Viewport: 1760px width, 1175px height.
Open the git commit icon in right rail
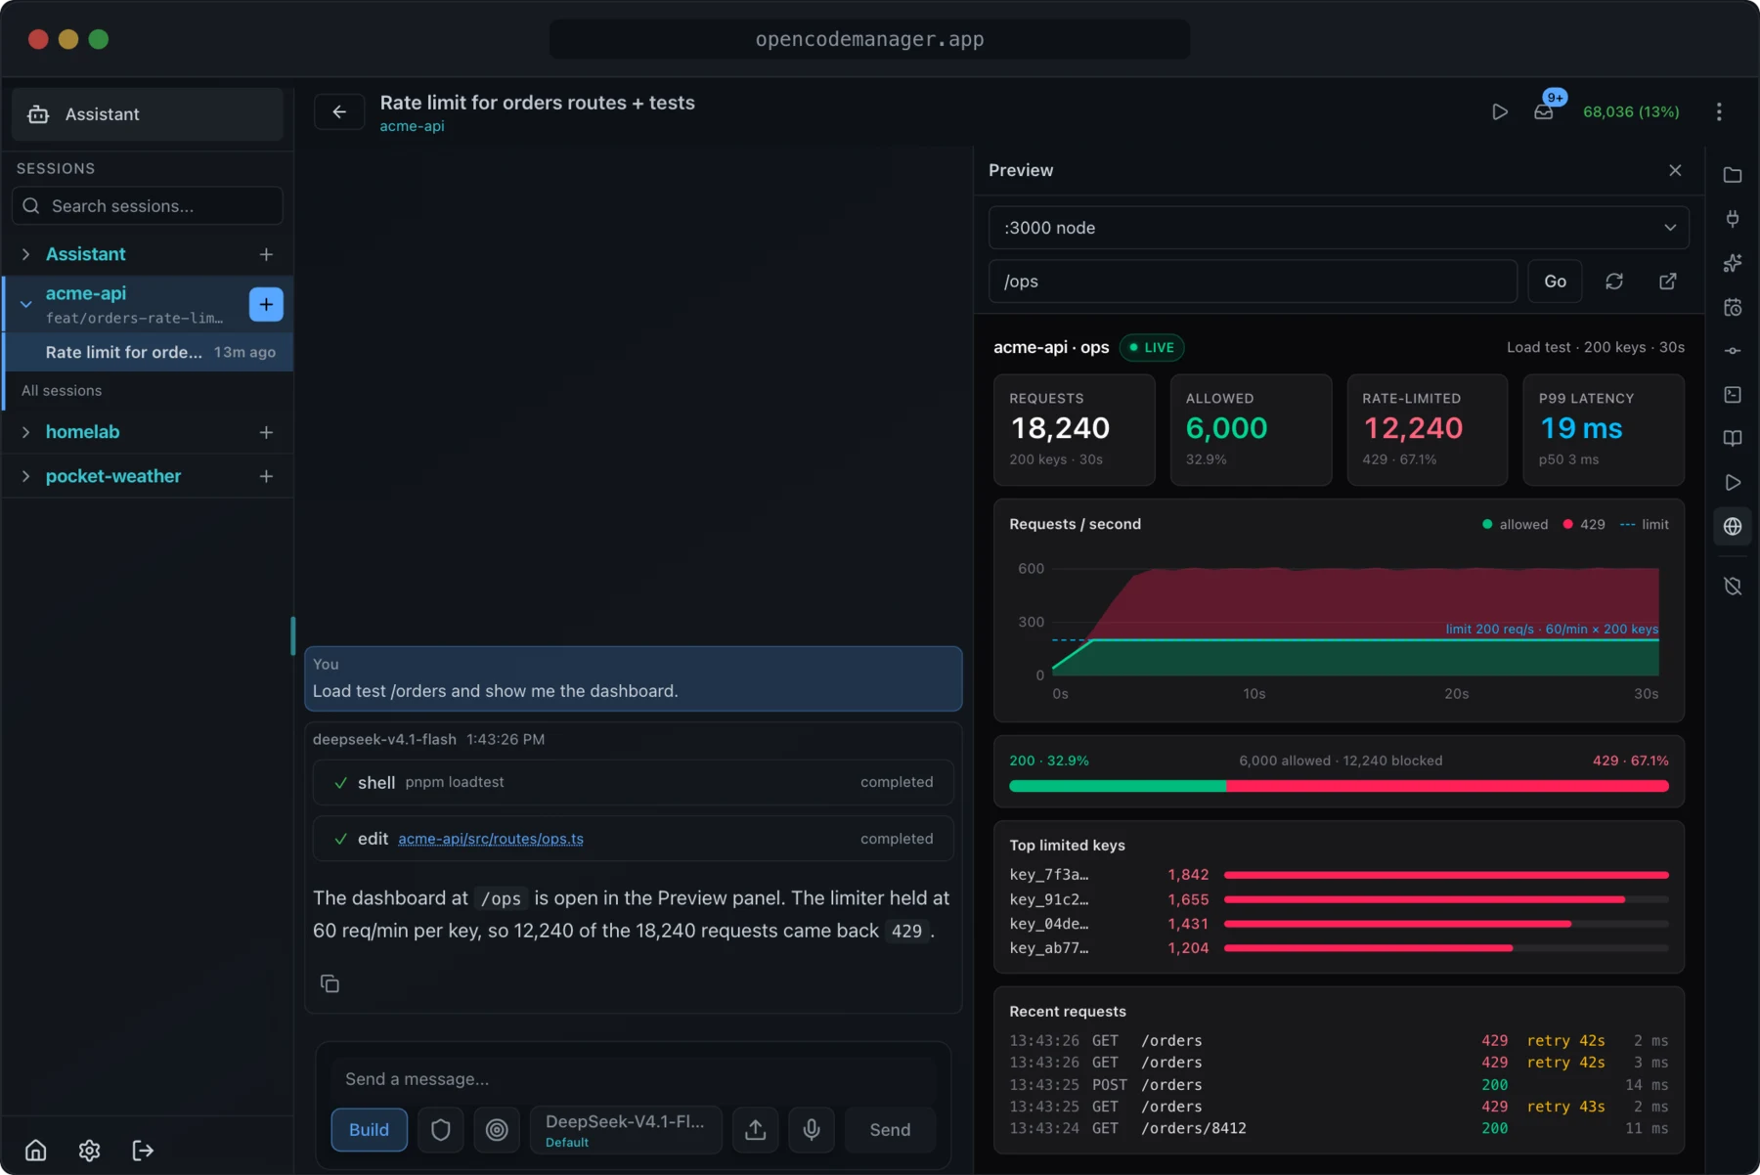(x=1732, y=351)
